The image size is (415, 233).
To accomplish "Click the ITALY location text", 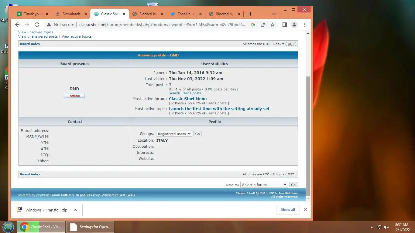I will coord(162,140).
